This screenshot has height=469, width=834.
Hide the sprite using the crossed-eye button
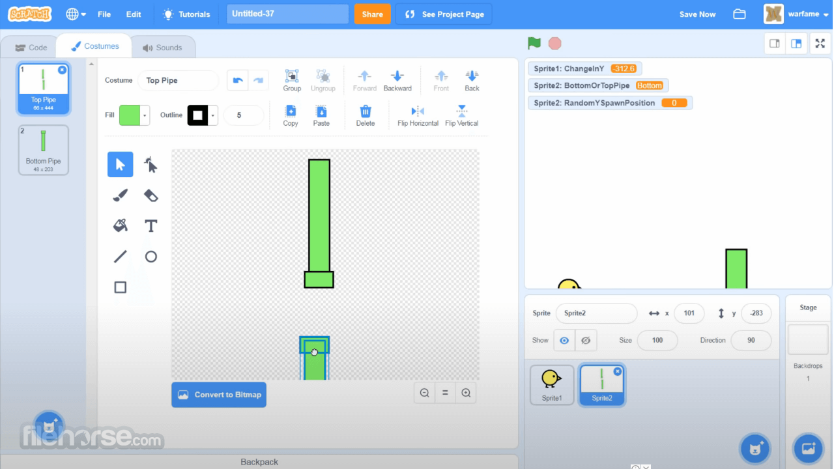click(x=586, y=340)
